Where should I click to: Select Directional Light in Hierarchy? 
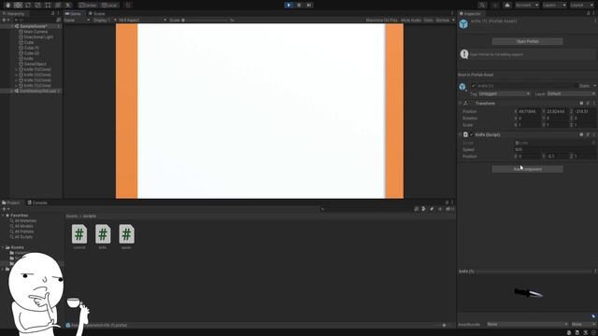coord(38,37)
